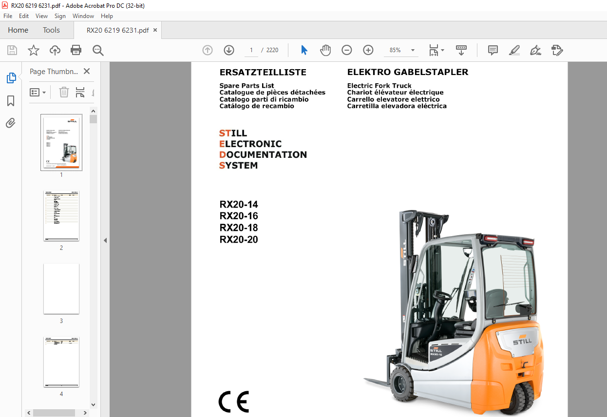Image resolution: width=607 pixels, height=417 pixels.
Task: Collapse the navigation pane arrow
Action: 105,240
